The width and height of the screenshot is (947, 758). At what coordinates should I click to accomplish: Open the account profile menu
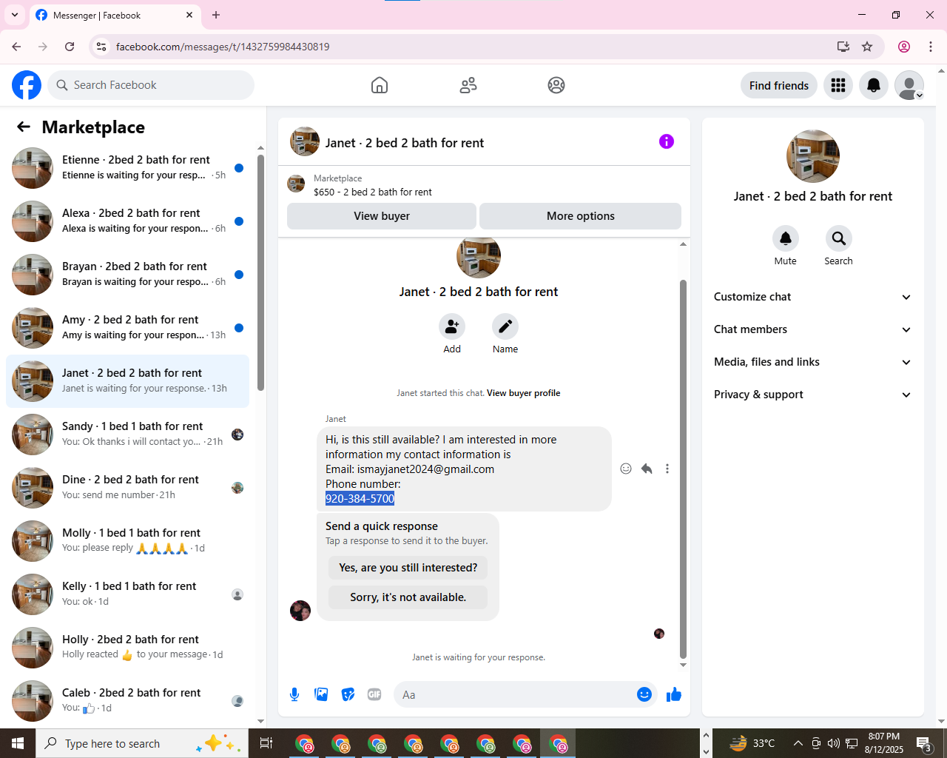(909, 85)
